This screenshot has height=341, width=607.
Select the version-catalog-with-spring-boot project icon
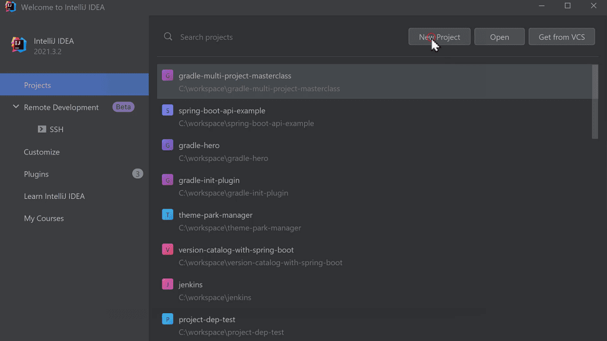(168, 249)
